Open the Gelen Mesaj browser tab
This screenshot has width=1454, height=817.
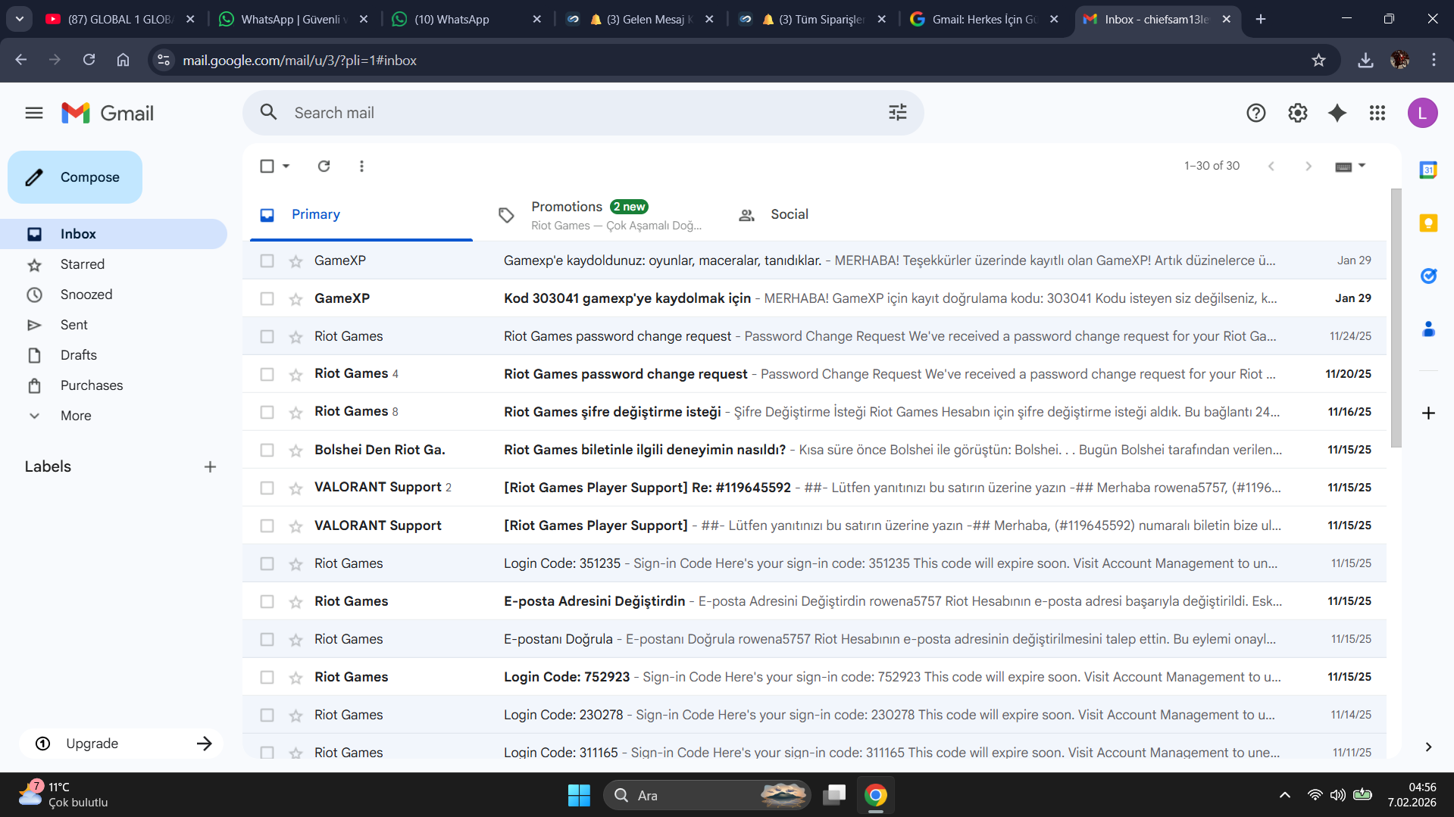(642, 19)
